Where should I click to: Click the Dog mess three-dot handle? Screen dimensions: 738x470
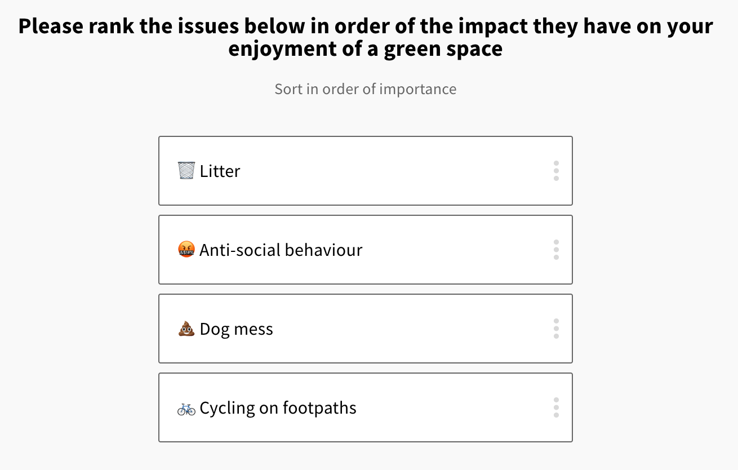tap(556, 329)
